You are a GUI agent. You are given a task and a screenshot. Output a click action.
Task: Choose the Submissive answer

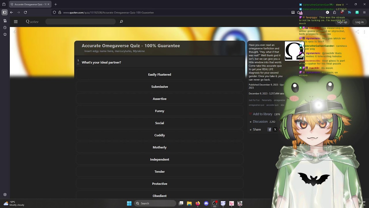pos(160,87)
